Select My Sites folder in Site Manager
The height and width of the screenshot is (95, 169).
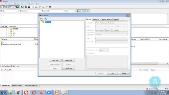coord(48,22)
